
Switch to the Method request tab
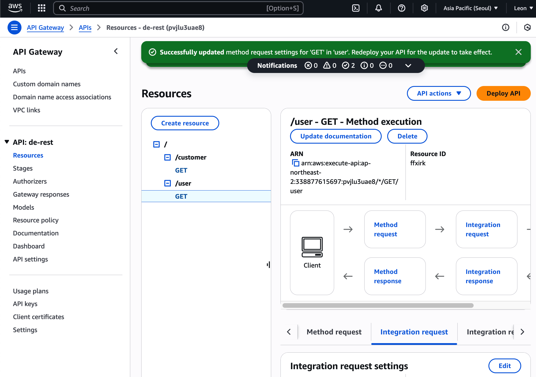click(x=334, y=332)
